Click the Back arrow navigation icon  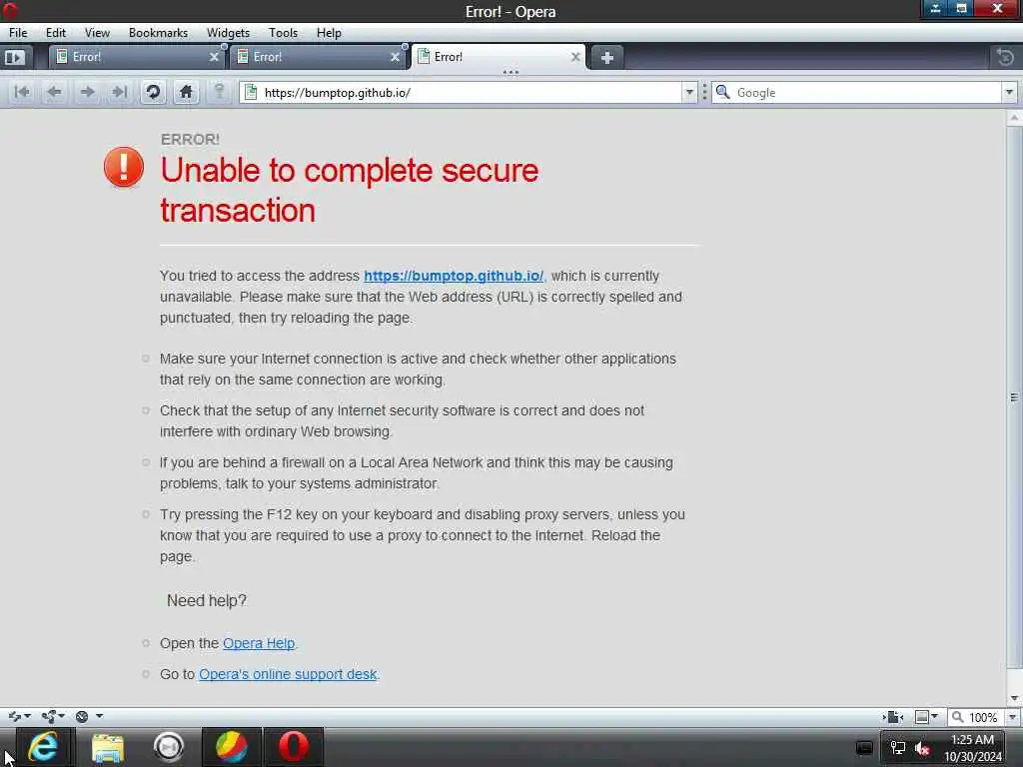[55, 92]
